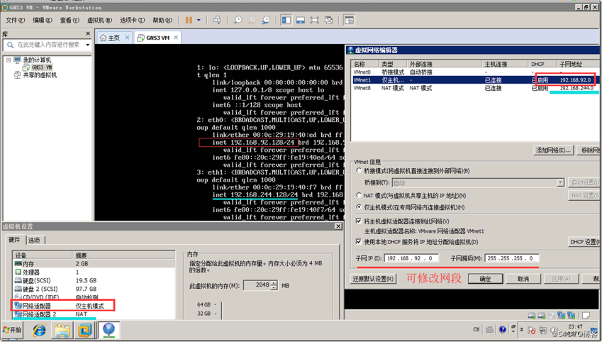Enter full screen mode via toolbar icon
This screenshot has width=602, height=342.
pos(314,20)
